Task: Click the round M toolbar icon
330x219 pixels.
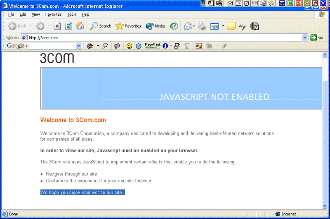Action: 254,26
